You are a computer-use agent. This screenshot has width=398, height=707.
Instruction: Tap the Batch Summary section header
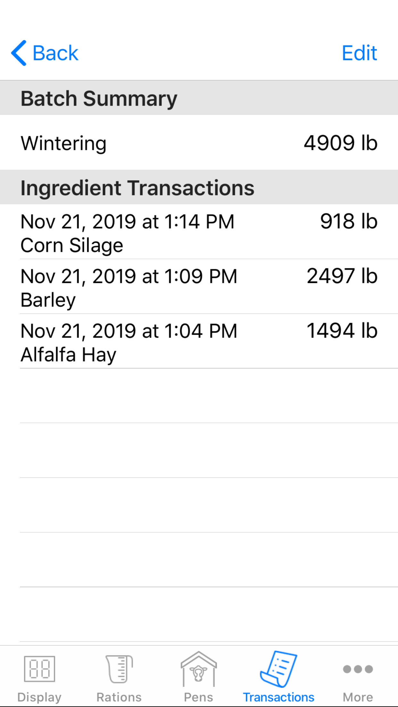click(99, 98)
